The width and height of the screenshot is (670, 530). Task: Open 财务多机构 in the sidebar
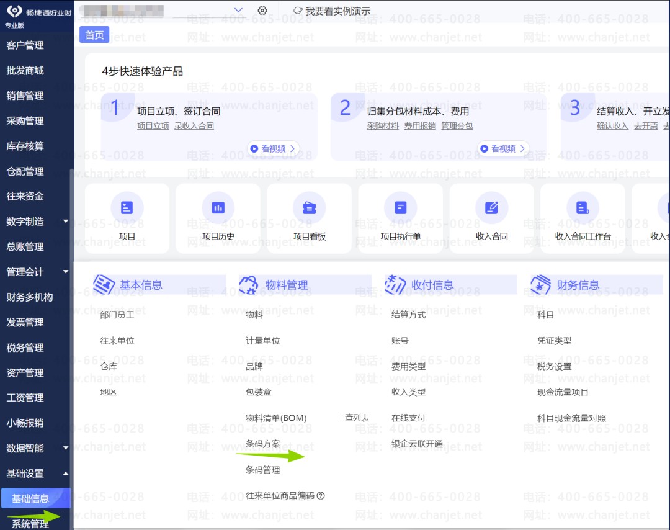30,297
